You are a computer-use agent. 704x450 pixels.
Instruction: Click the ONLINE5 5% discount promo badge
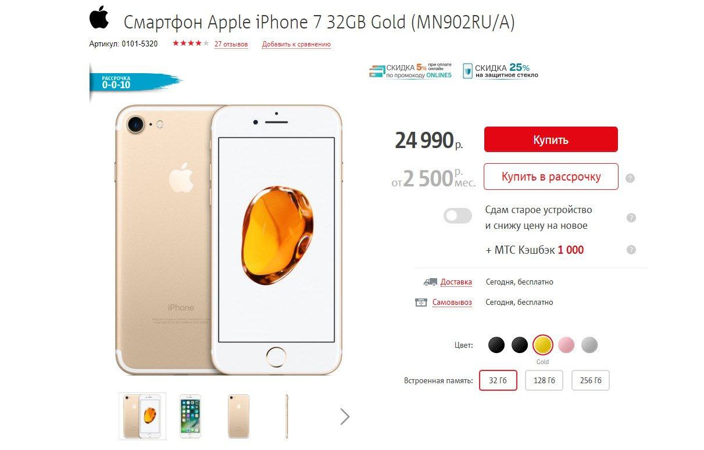410,71
